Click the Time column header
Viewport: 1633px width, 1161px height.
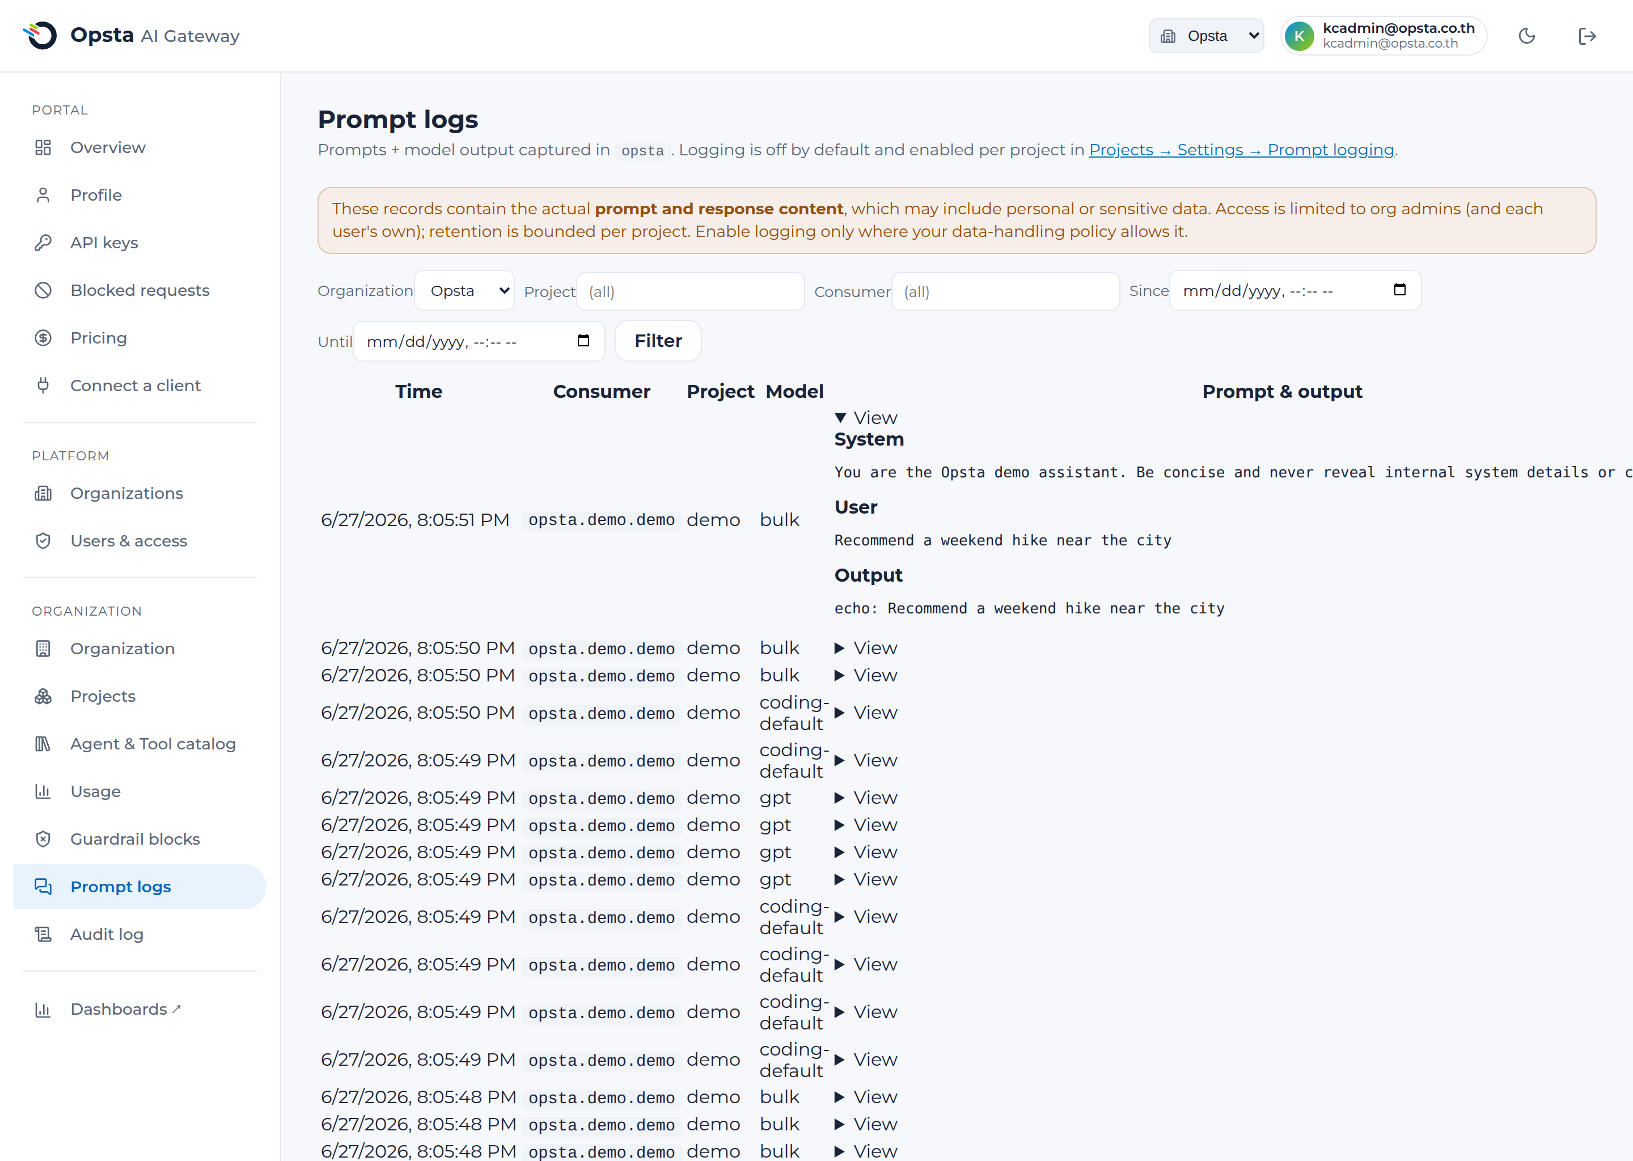tap(418, 392)
